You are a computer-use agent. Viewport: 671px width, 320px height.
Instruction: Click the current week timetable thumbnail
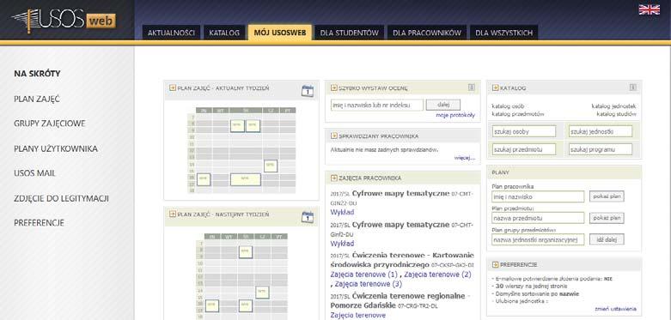(241, 150)
